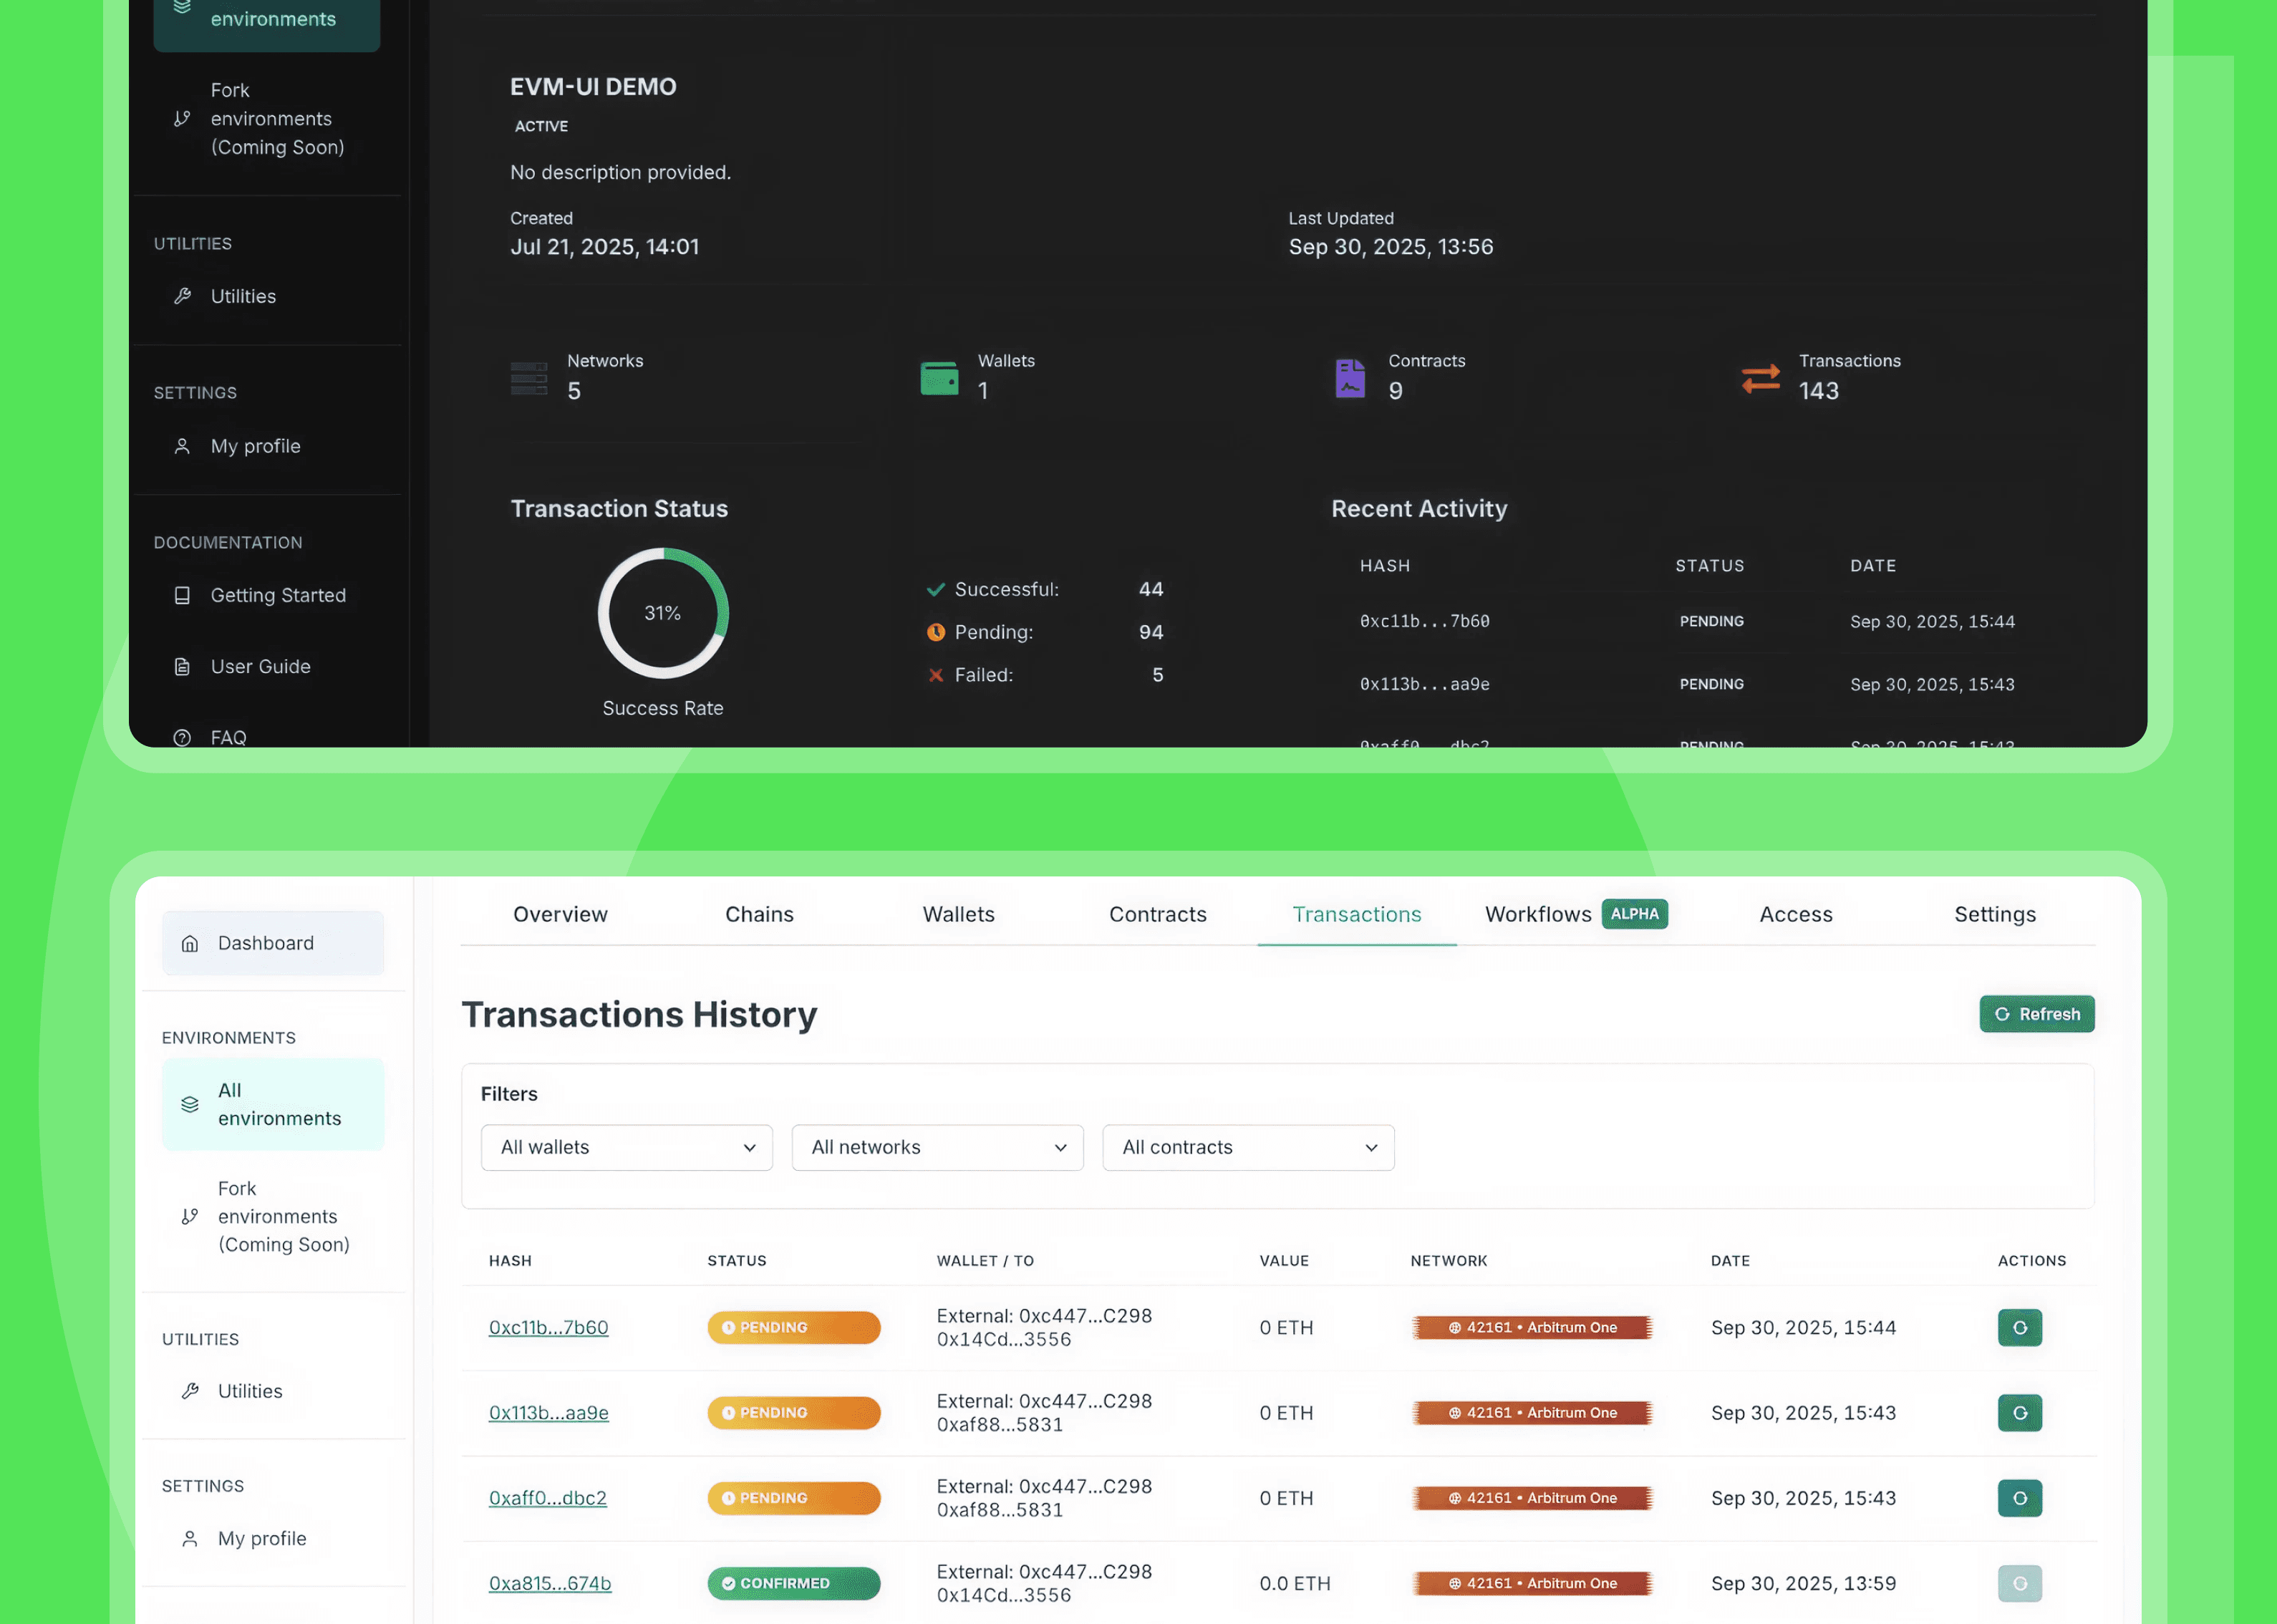Click refresh icon for 0xc11b...7b60 transaction
Screen dimensions: 2277x1624
click(2019, 1327)
